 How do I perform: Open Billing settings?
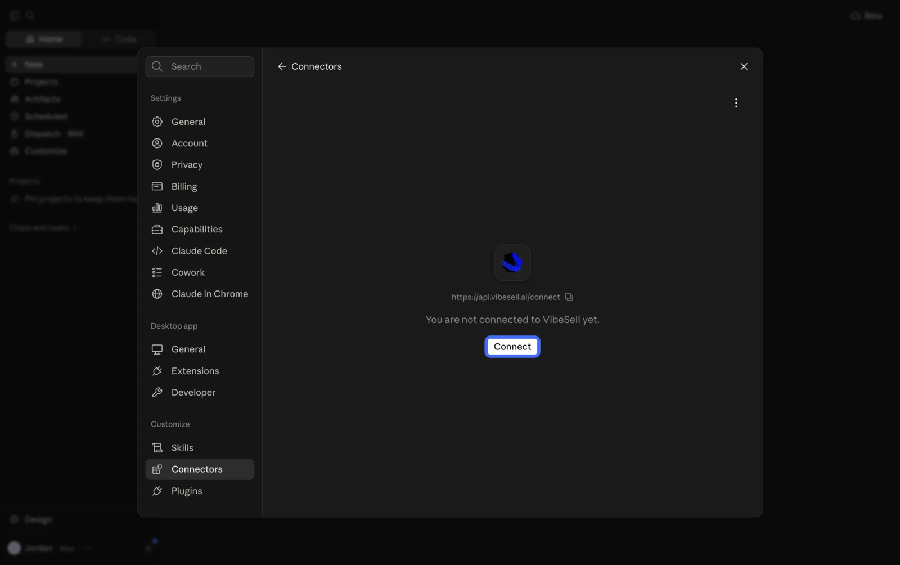coord(200,186)
